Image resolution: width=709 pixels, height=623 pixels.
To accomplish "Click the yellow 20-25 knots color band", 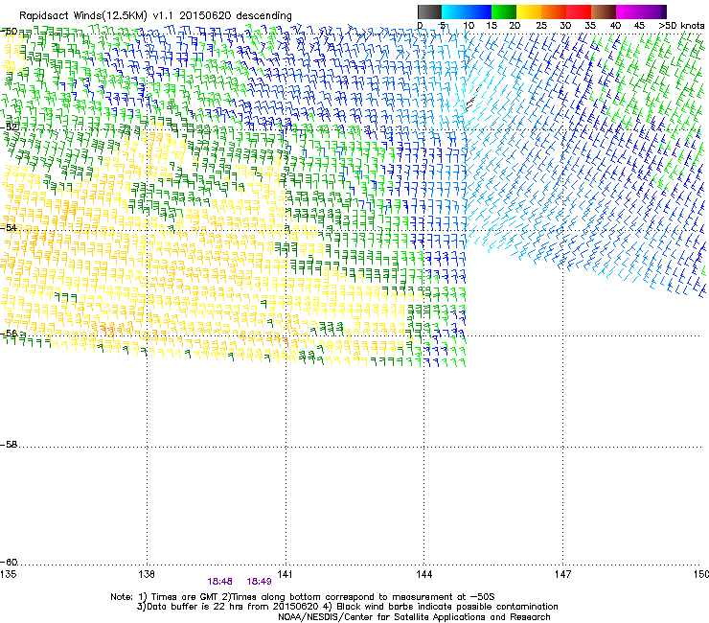I will pos(529,12).
